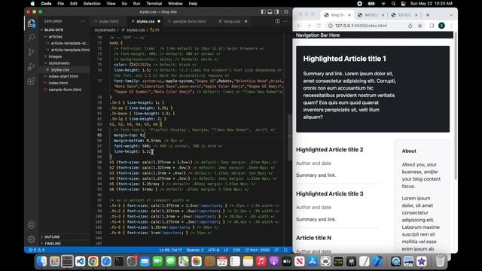Click the CSS language mode in status bar
Screen dimensions: 482x271
[236, 250]
